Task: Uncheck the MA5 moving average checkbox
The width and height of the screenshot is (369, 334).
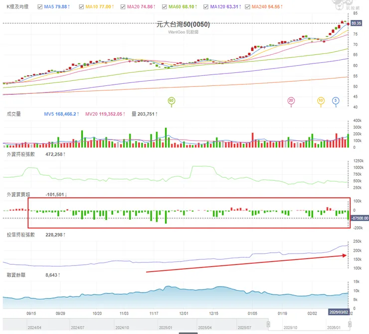Action: [x=40, y=7]
